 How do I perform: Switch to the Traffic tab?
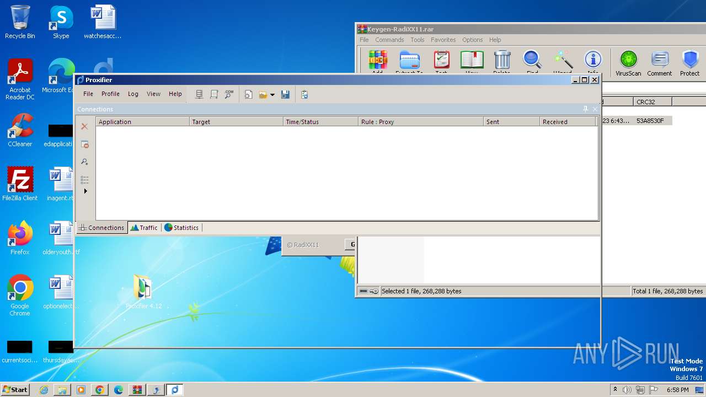pos(144,227)
